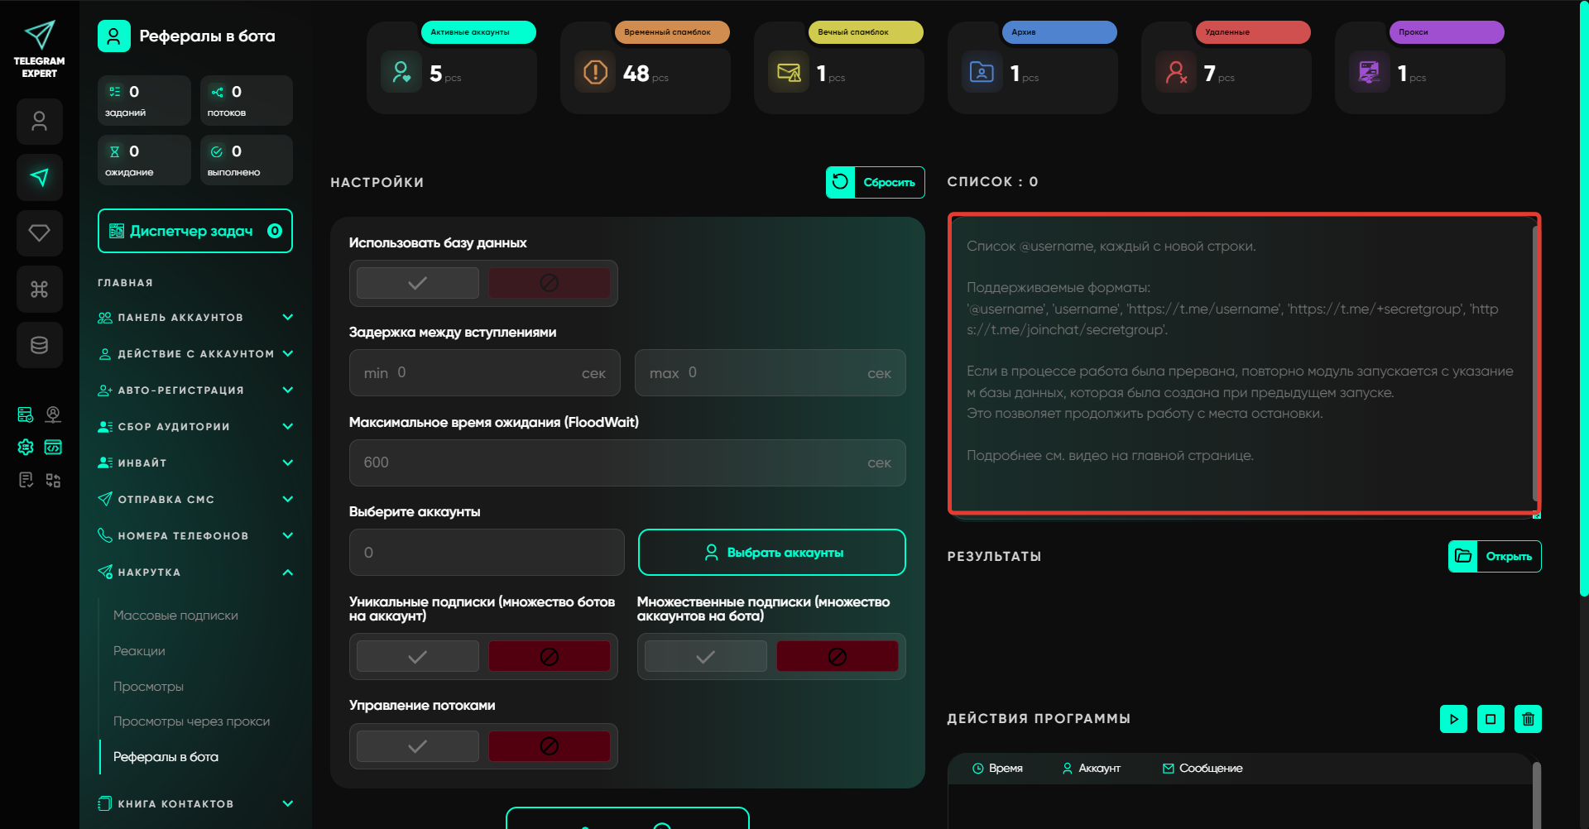This screenshot has width=1589, height=829.
Task: Click the settings gear icon in sidebar
Action: (26, 447)
